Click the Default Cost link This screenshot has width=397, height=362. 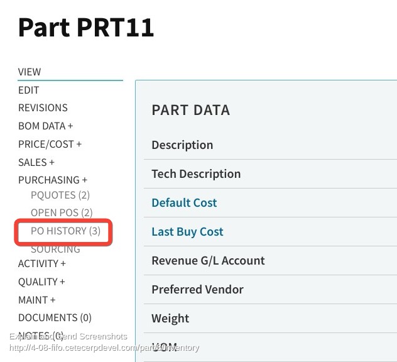pos(184,202)
